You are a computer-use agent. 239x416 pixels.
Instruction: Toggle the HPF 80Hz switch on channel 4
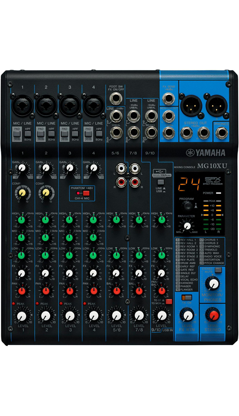pyautogui.click(x=99, y=133)
